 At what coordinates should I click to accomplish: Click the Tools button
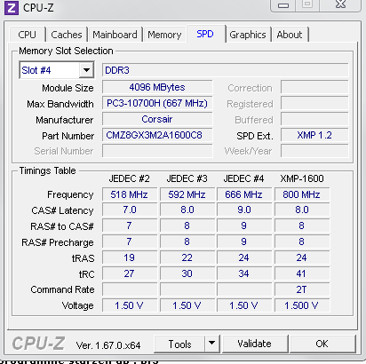coord(179,344)
